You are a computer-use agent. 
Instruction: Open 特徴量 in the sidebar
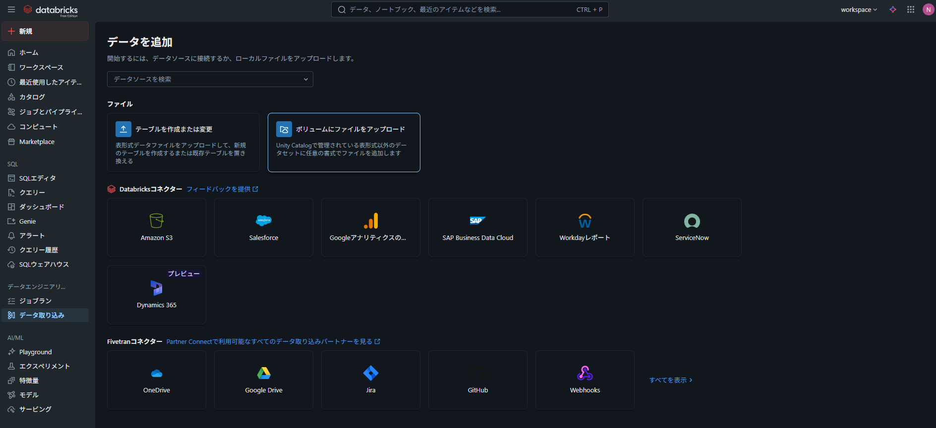pyautogui.click(x=45, y=380)
